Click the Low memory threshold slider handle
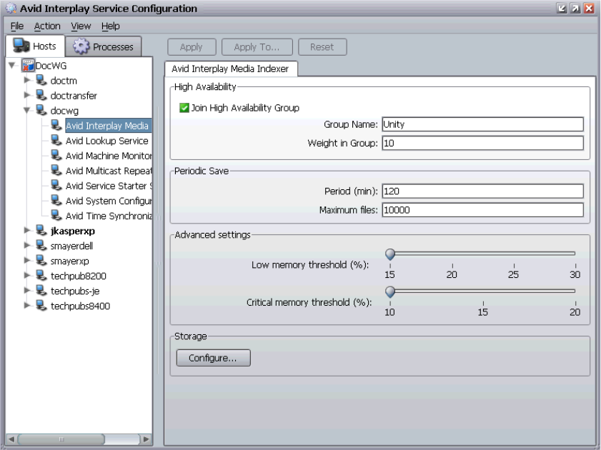This screenshot has height=450, width=601. tap(390, 254)
